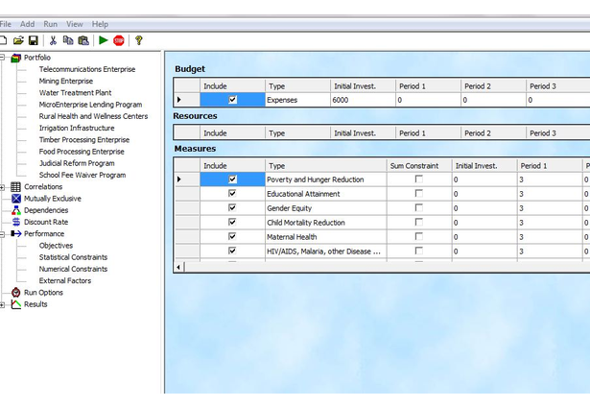The image size is (590, 407).
Task: Collapse the Performance tree node
Action: pos(2,234)
